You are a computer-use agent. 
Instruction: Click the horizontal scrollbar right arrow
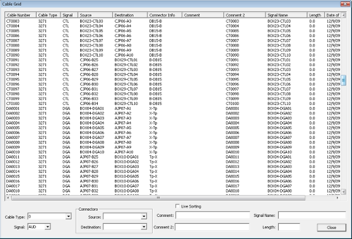(x=337, y=198)
